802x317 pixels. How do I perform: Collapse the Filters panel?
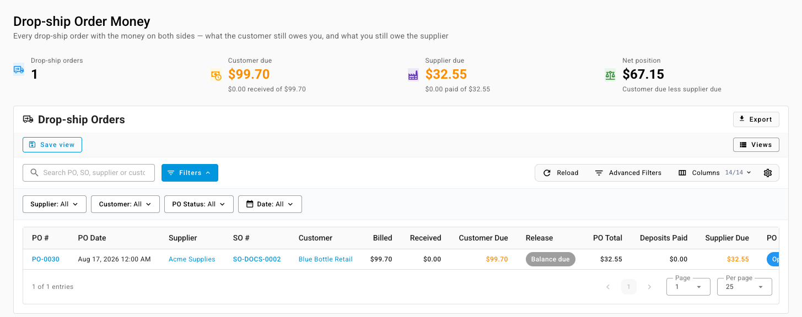tap(190, 173)
